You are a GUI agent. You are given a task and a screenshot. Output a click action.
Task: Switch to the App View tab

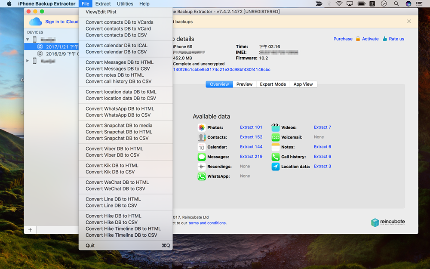[303, 84]
